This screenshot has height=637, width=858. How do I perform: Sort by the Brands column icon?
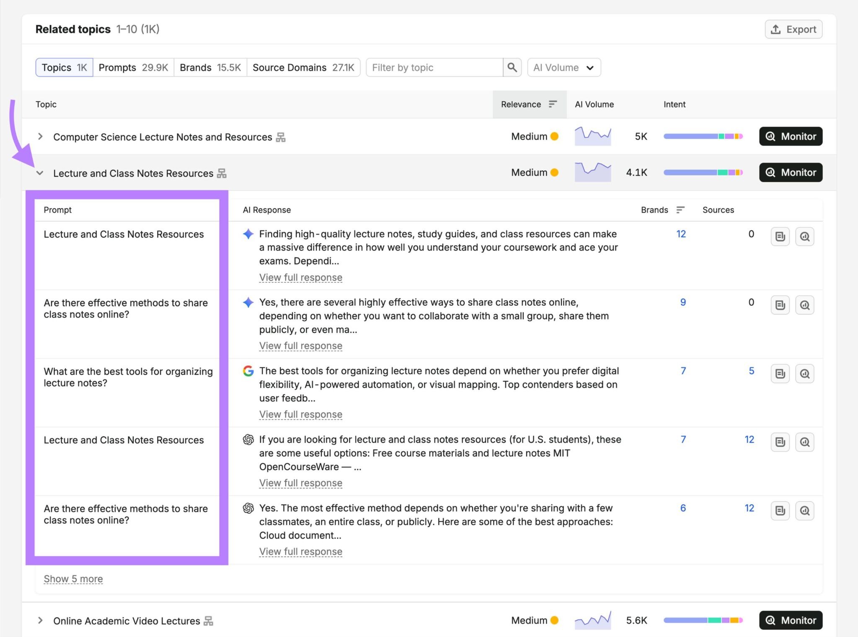click(680, 210)
